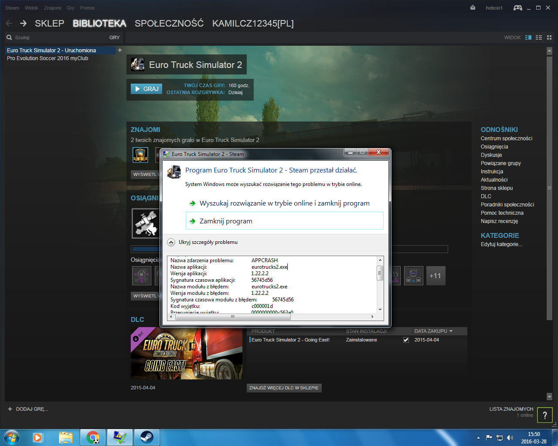The height and width of the screenshot is (446, 558).
Task: Open the Znajomi menu
Action: pyautogui.click(x=52, y=8)
